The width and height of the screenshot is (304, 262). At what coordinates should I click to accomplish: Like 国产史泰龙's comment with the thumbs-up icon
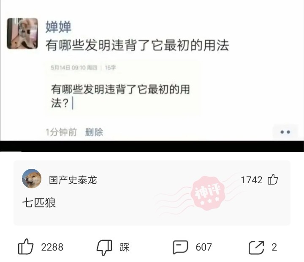pos(273,179)
